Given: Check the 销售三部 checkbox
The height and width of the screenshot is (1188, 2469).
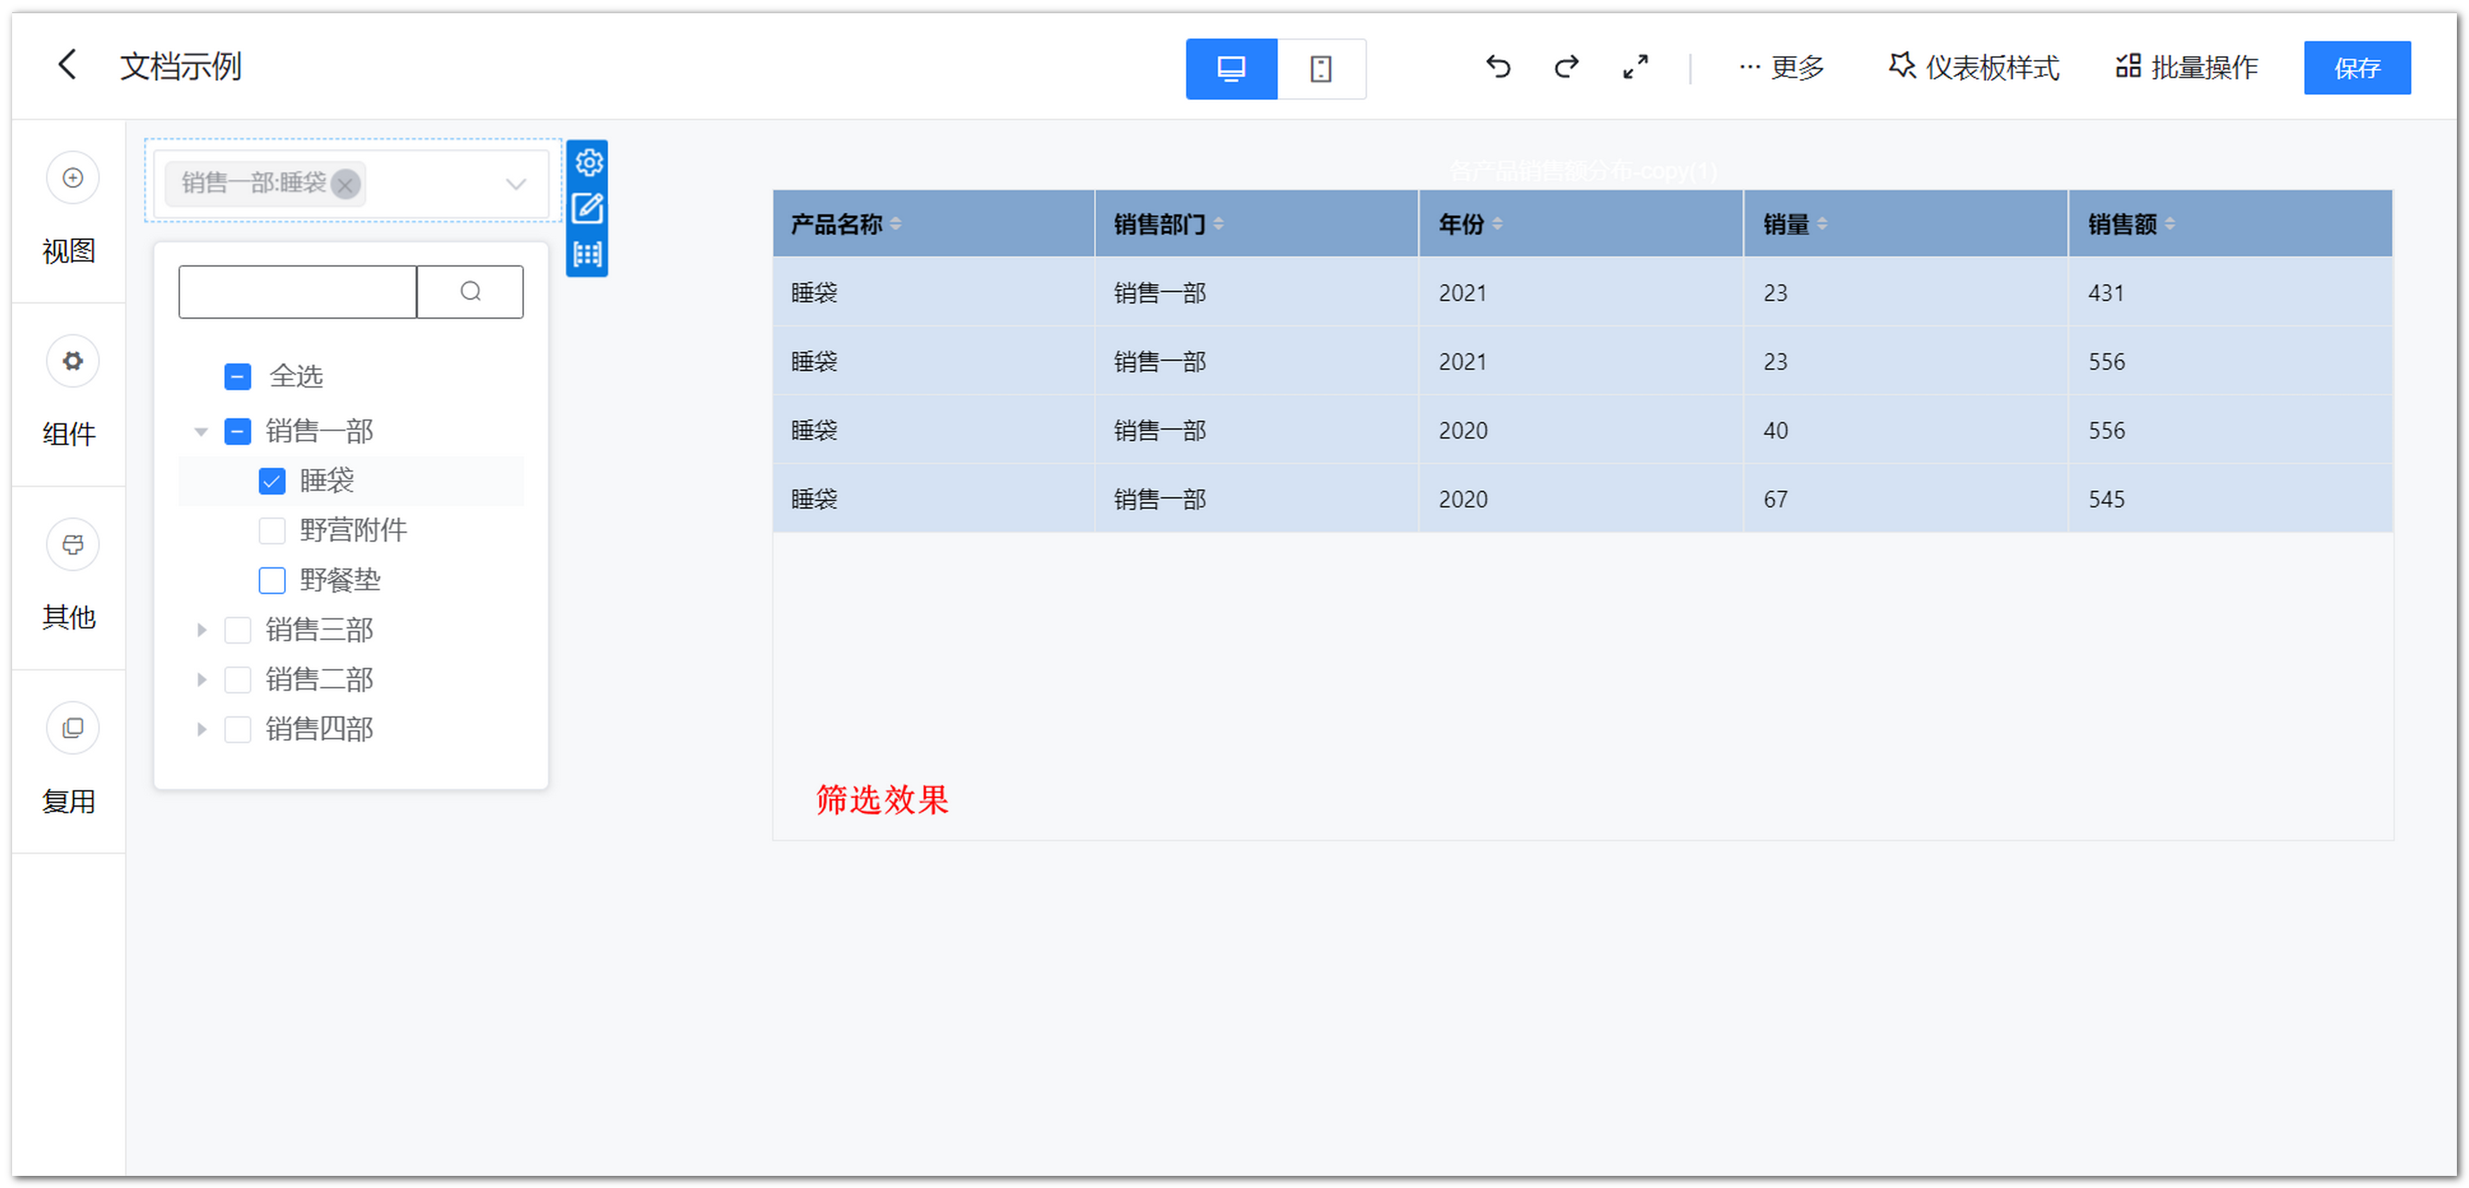Looking at the screenshot, I should [237, 630].
